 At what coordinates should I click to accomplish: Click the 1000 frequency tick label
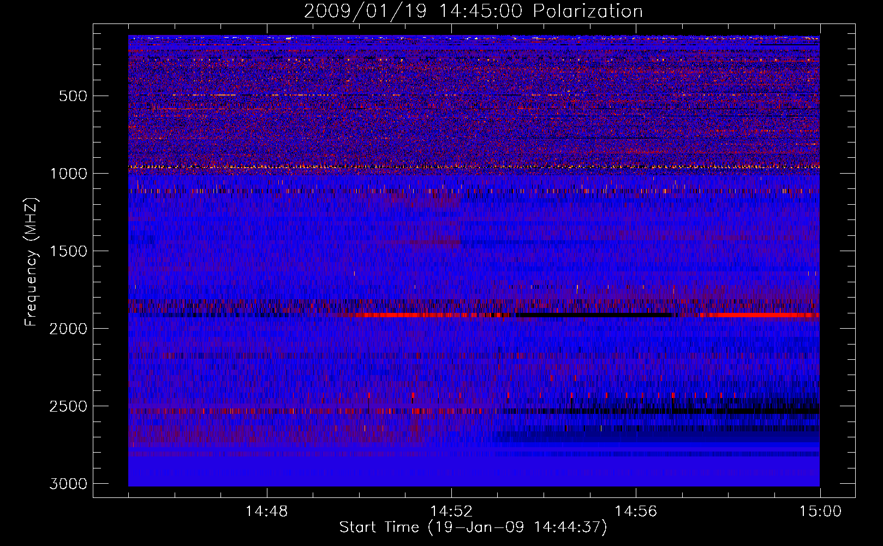[x=68, y=174]
